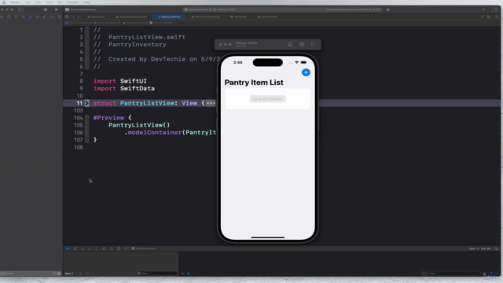Switch to the PantryInventoryApp tab
The image size is (503, 283).
click(x=205, y=17)
